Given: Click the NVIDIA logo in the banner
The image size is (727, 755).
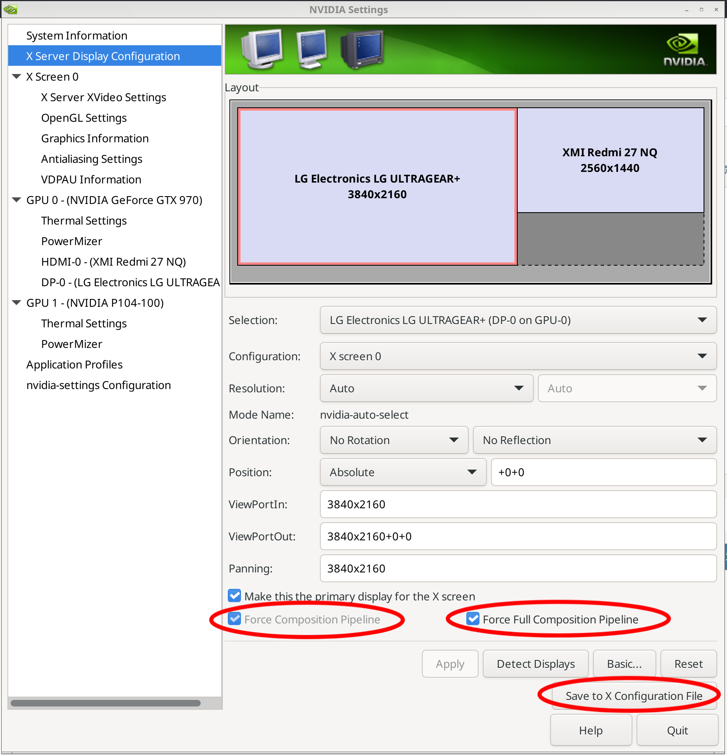Looking at the screenshot, I should 685,50.
